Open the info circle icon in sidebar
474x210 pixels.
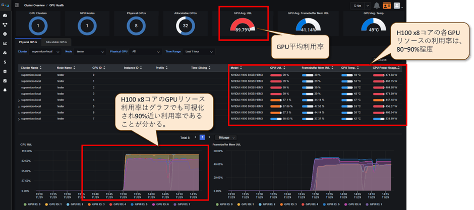click(5, 34)
